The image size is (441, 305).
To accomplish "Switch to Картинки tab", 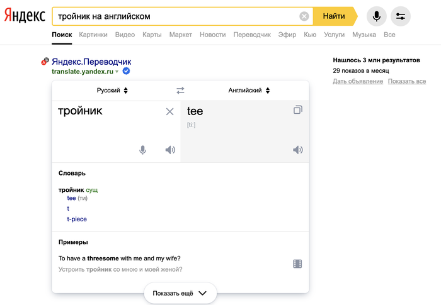I will [93, 35].
